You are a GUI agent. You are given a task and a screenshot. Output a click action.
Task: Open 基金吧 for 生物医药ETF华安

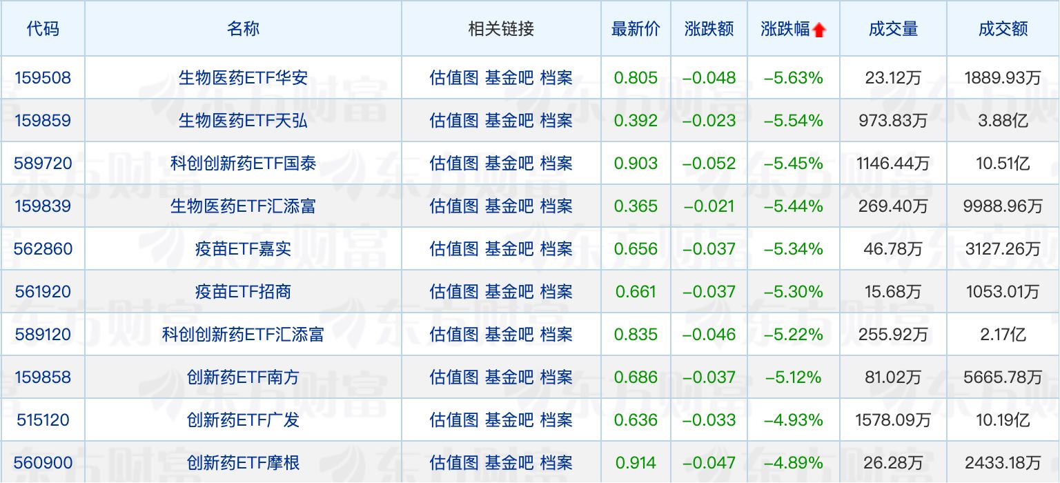tap(509, 78)
